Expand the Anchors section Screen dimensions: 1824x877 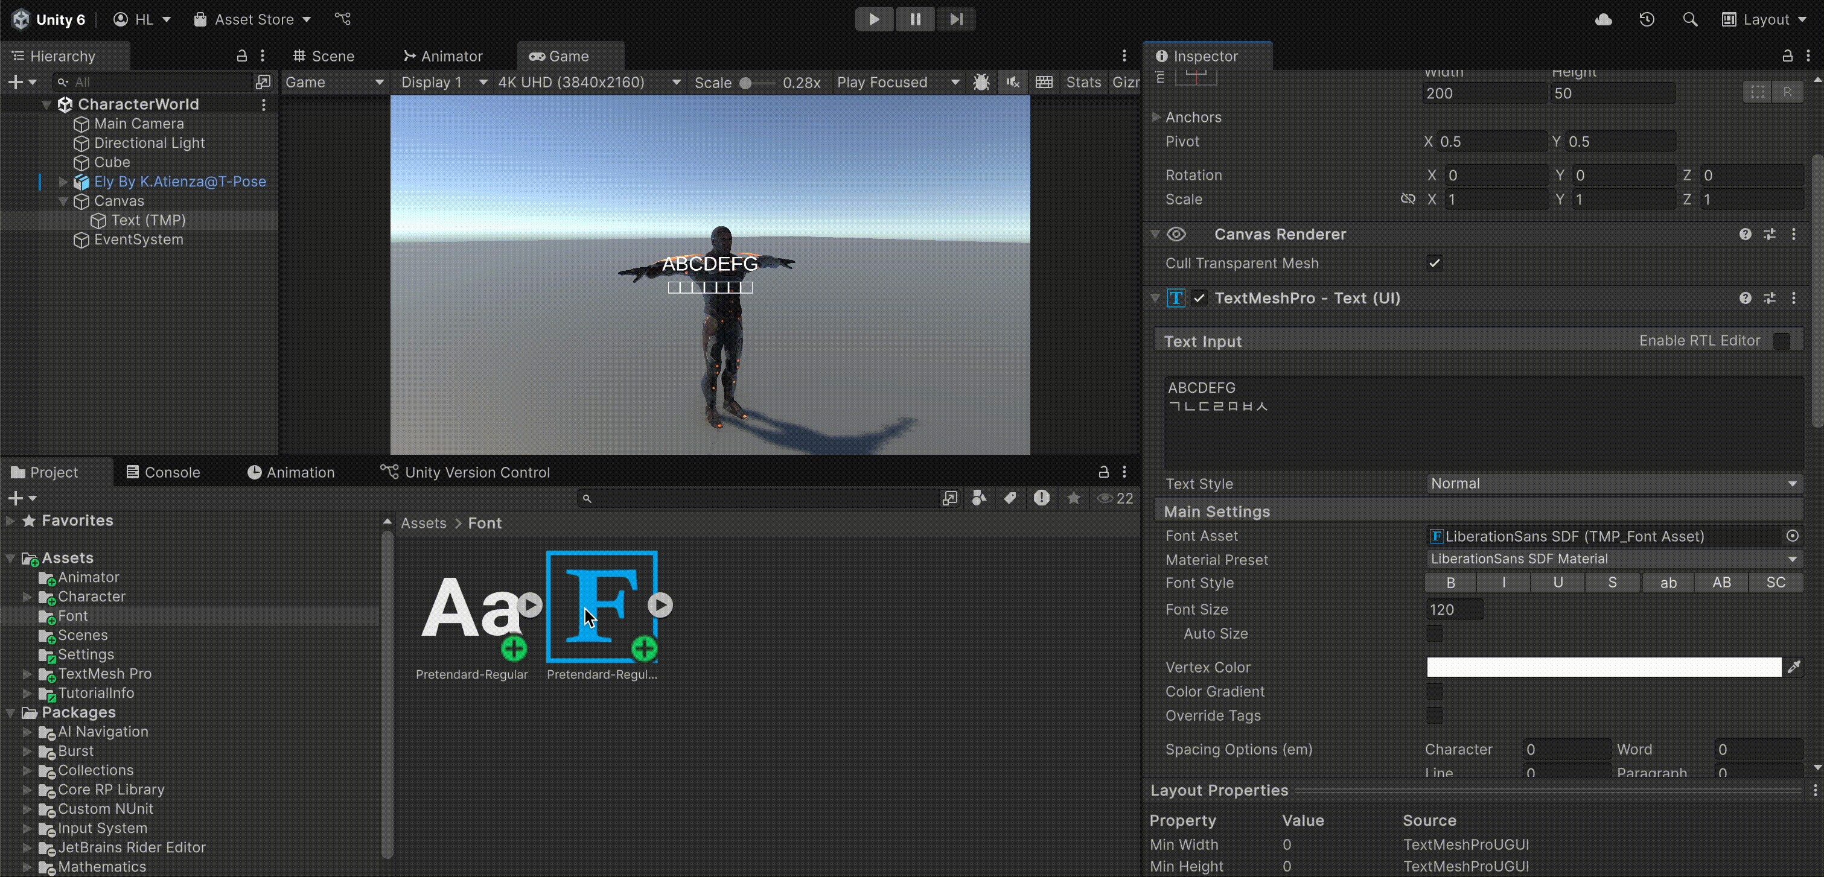1156,117
